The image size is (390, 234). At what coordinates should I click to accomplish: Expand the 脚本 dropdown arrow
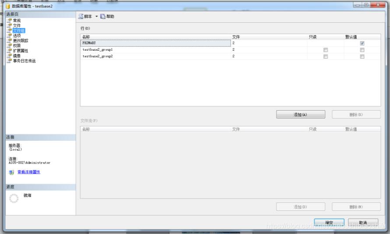coord(96,16)
